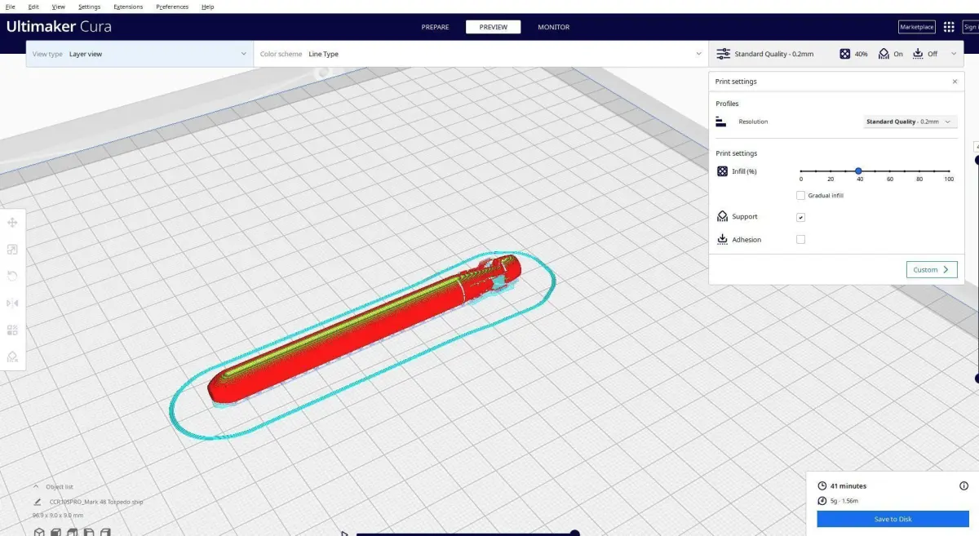
Task: Open the View menu
Action: click(58, 7)
